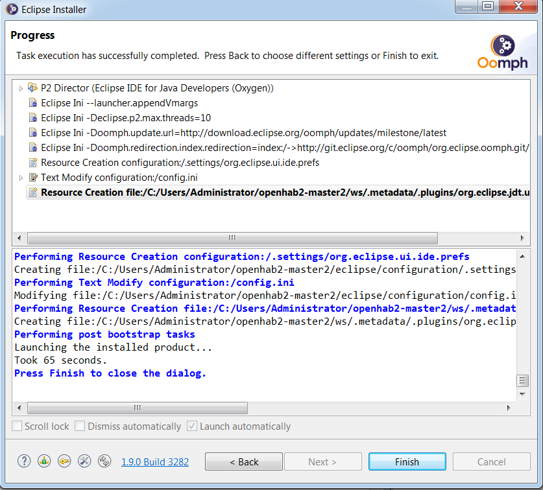Click the Oomph logo
The height and width of the screenshot is (490, 543).
point(503,52)
